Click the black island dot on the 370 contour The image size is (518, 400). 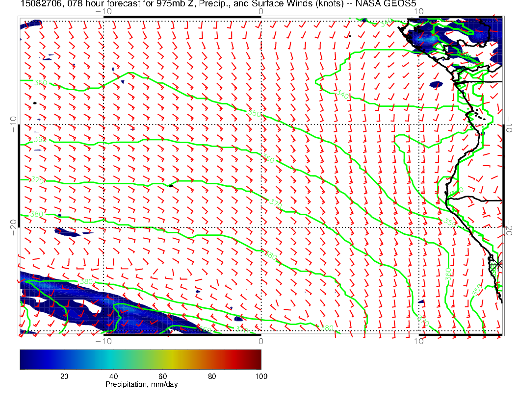click(171, 186)
